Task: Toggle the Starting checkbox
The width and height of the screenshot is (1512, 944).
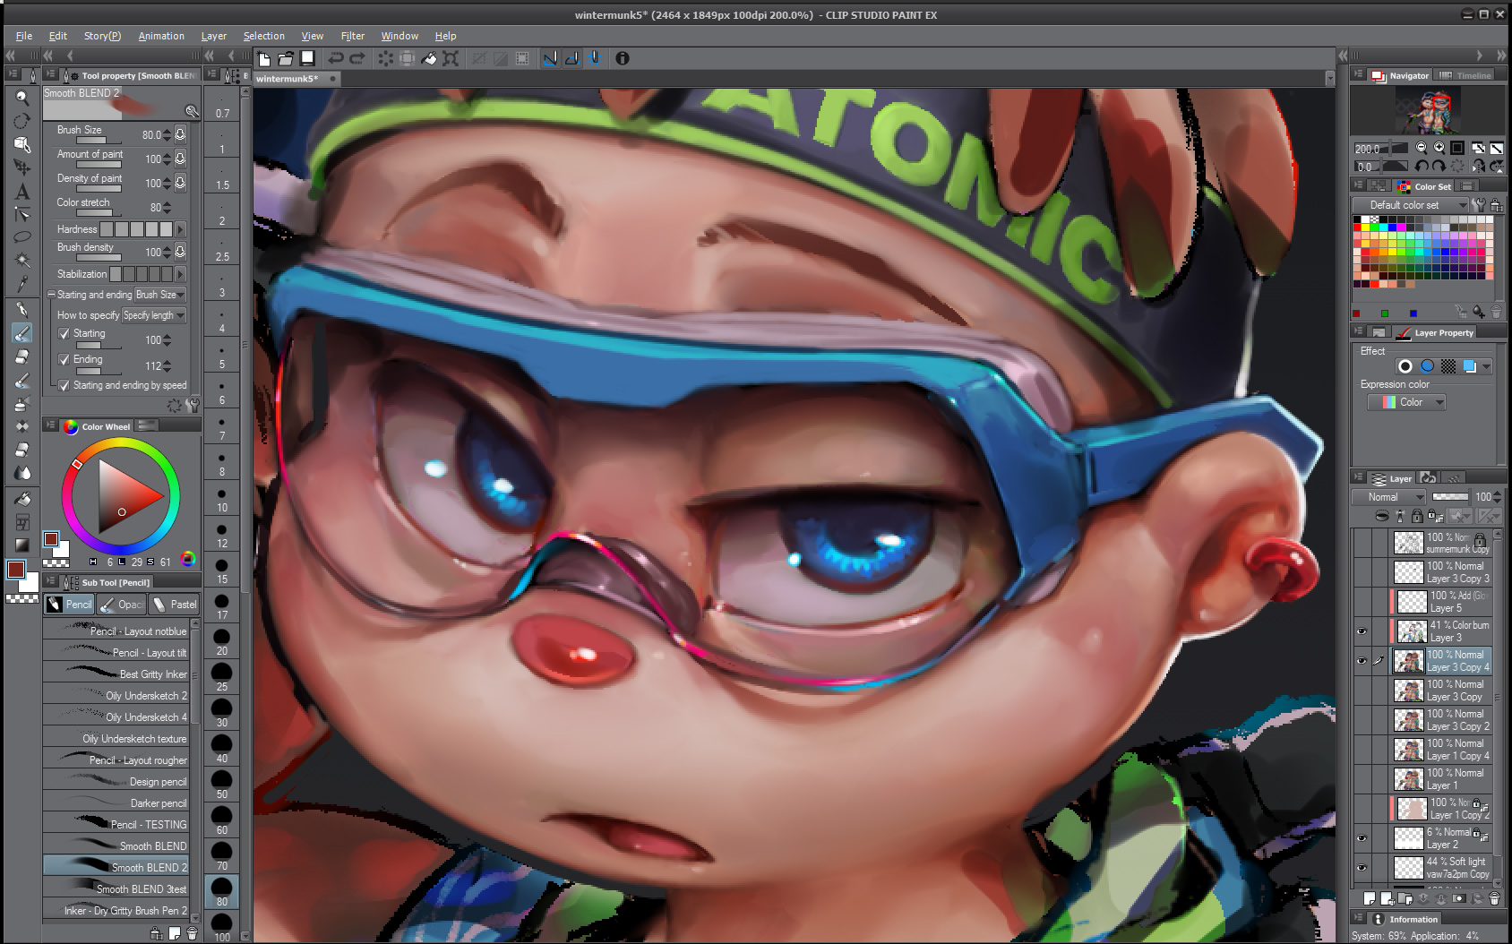Action: (x=64, y=334)
